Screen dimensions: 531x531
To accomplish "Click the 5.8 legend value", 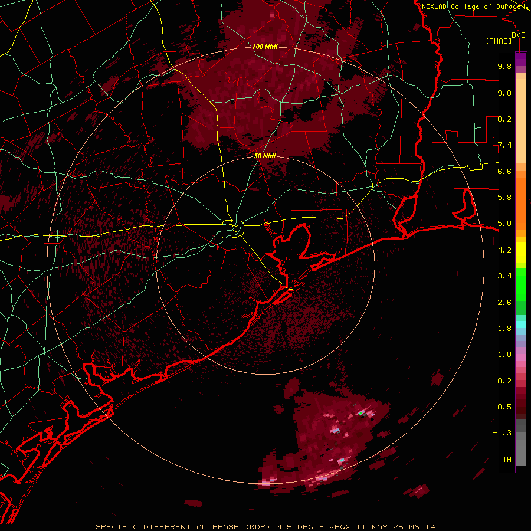I will pos(504,198).
